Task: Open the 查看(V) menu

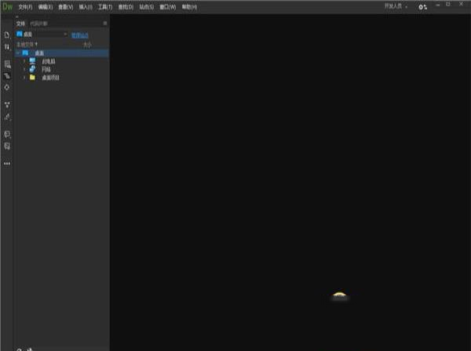Action: click(x=66, y=7)
